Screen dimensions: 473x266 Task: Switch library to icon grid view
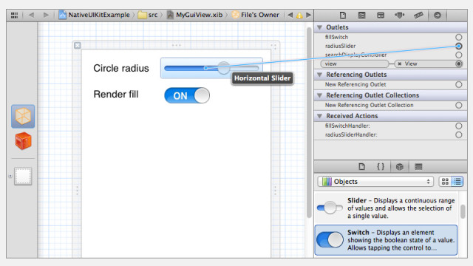click(x=445, y=182)
